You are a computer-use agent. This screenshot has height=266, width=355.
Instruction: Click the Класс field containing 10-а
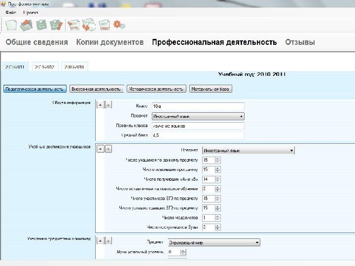198,106
